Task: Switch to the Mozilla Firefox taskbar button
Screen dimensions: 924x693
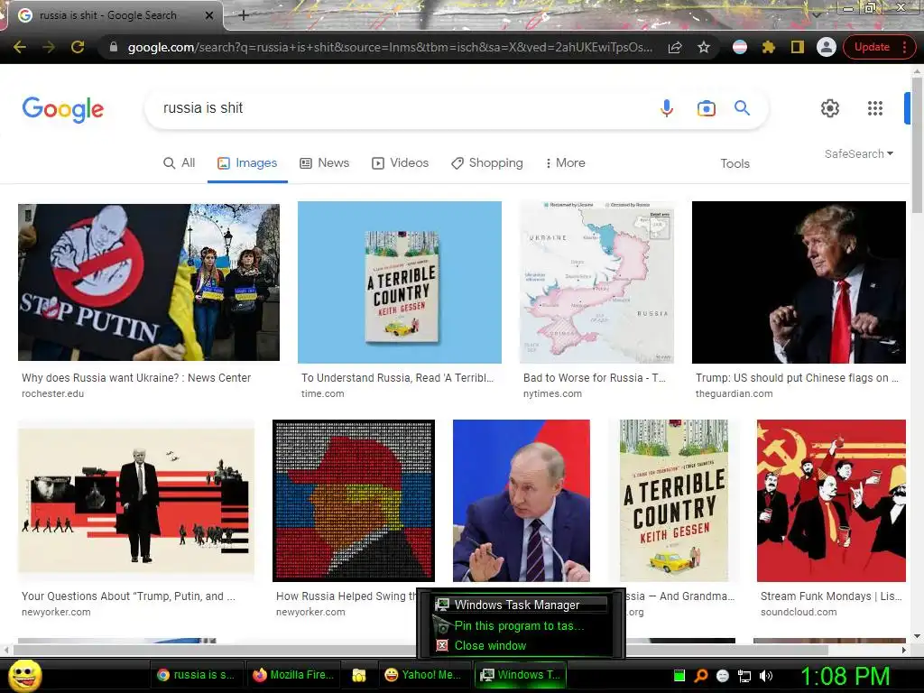Action: [x=293, y=675]
